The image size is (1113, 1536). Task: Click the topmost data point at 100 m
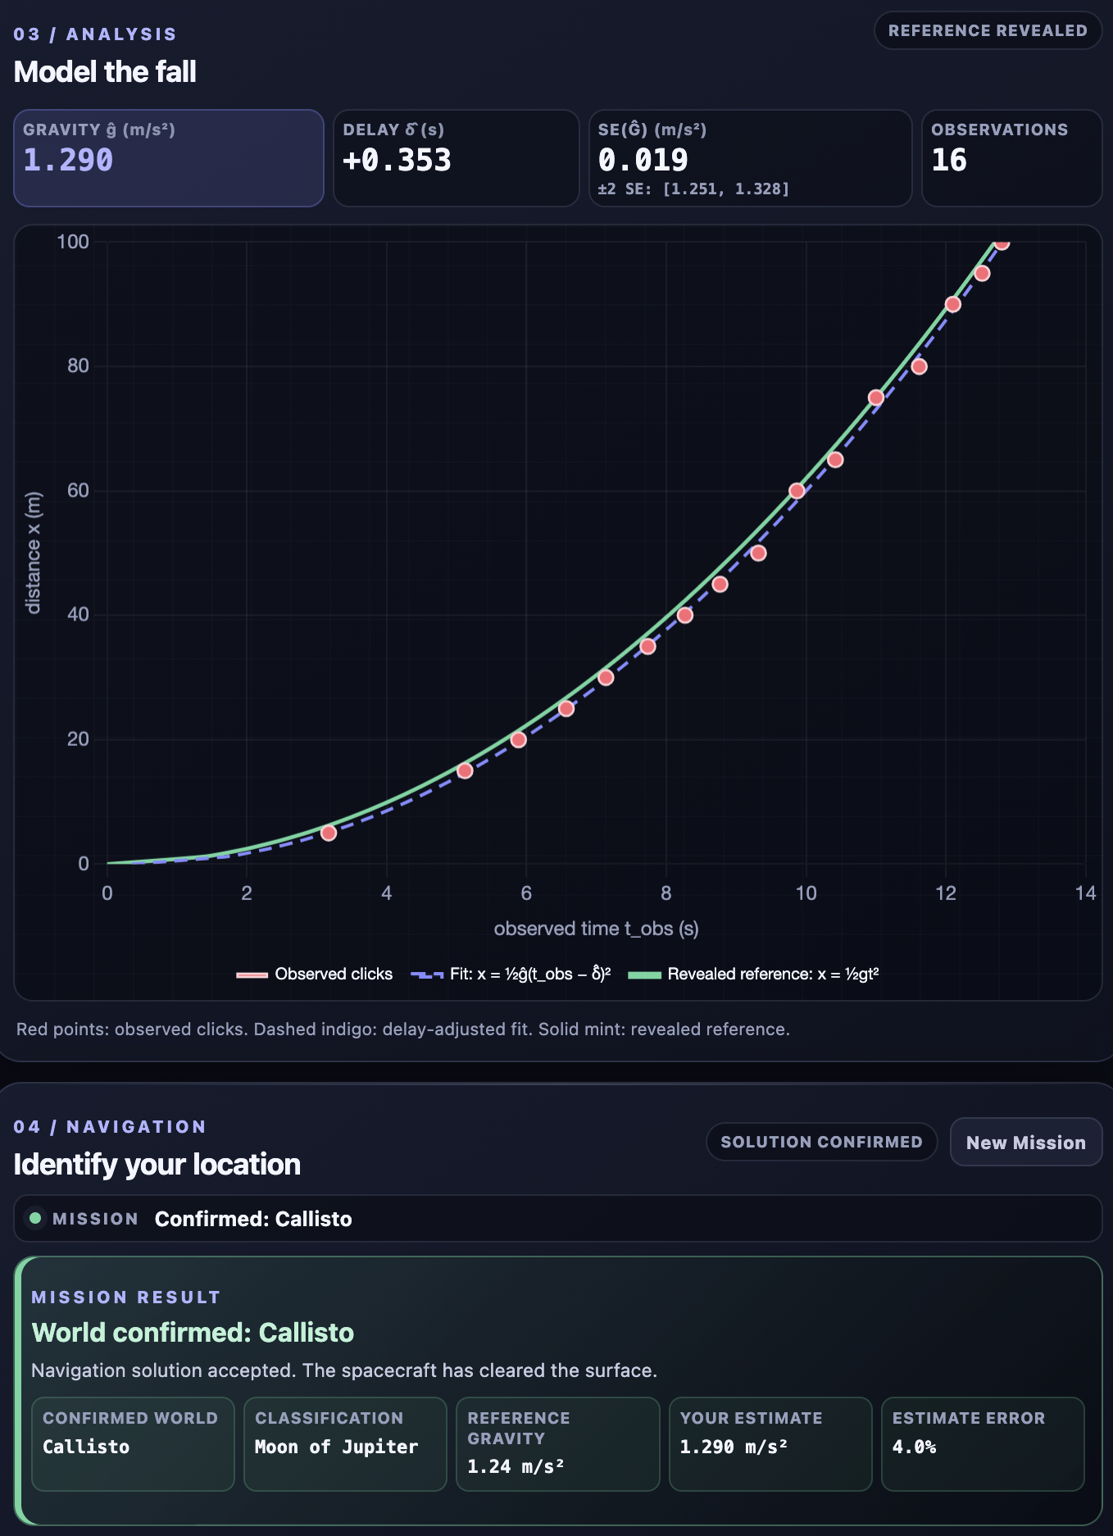[1002, 242]
